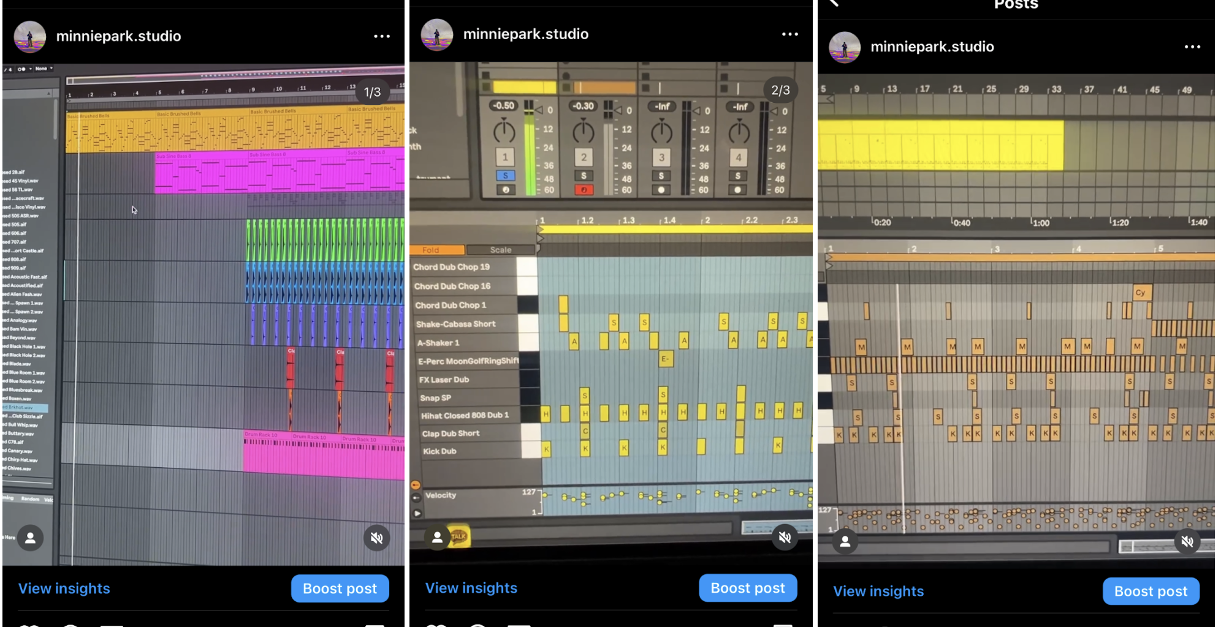Select the FX Laser Dub drum row
The height and width of the screenshot is (627, 1221).
coord(467,380)
